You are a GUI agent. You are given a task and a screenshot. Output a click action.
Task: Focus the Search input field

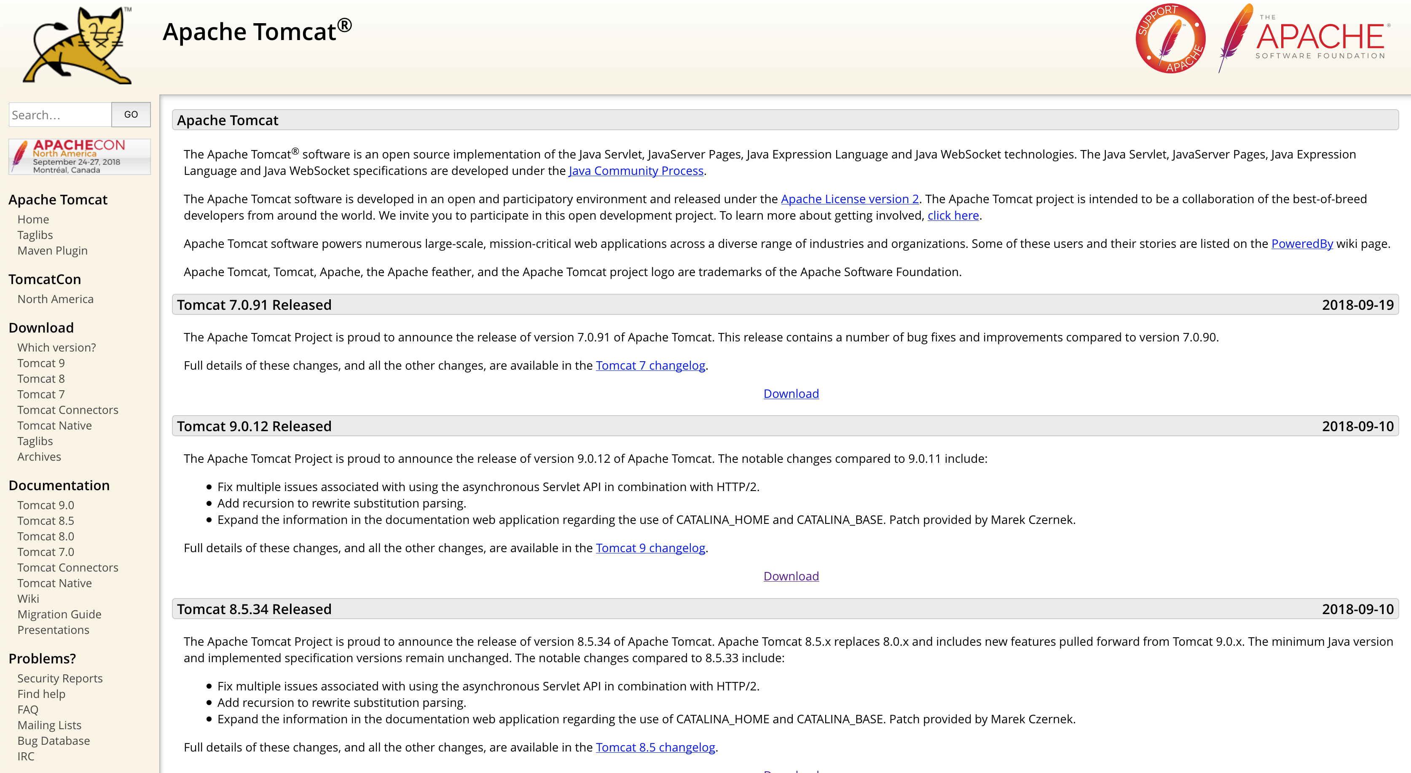pos(60,115)
